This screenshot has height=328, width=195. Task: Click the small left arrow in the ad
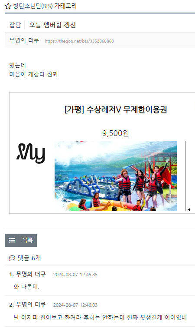pyautogui.click(x=189, y=209)
